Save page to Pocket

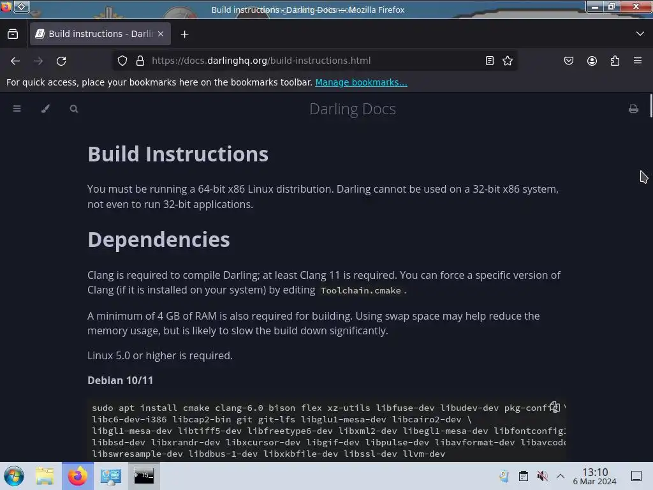click(x=568, y=61)
